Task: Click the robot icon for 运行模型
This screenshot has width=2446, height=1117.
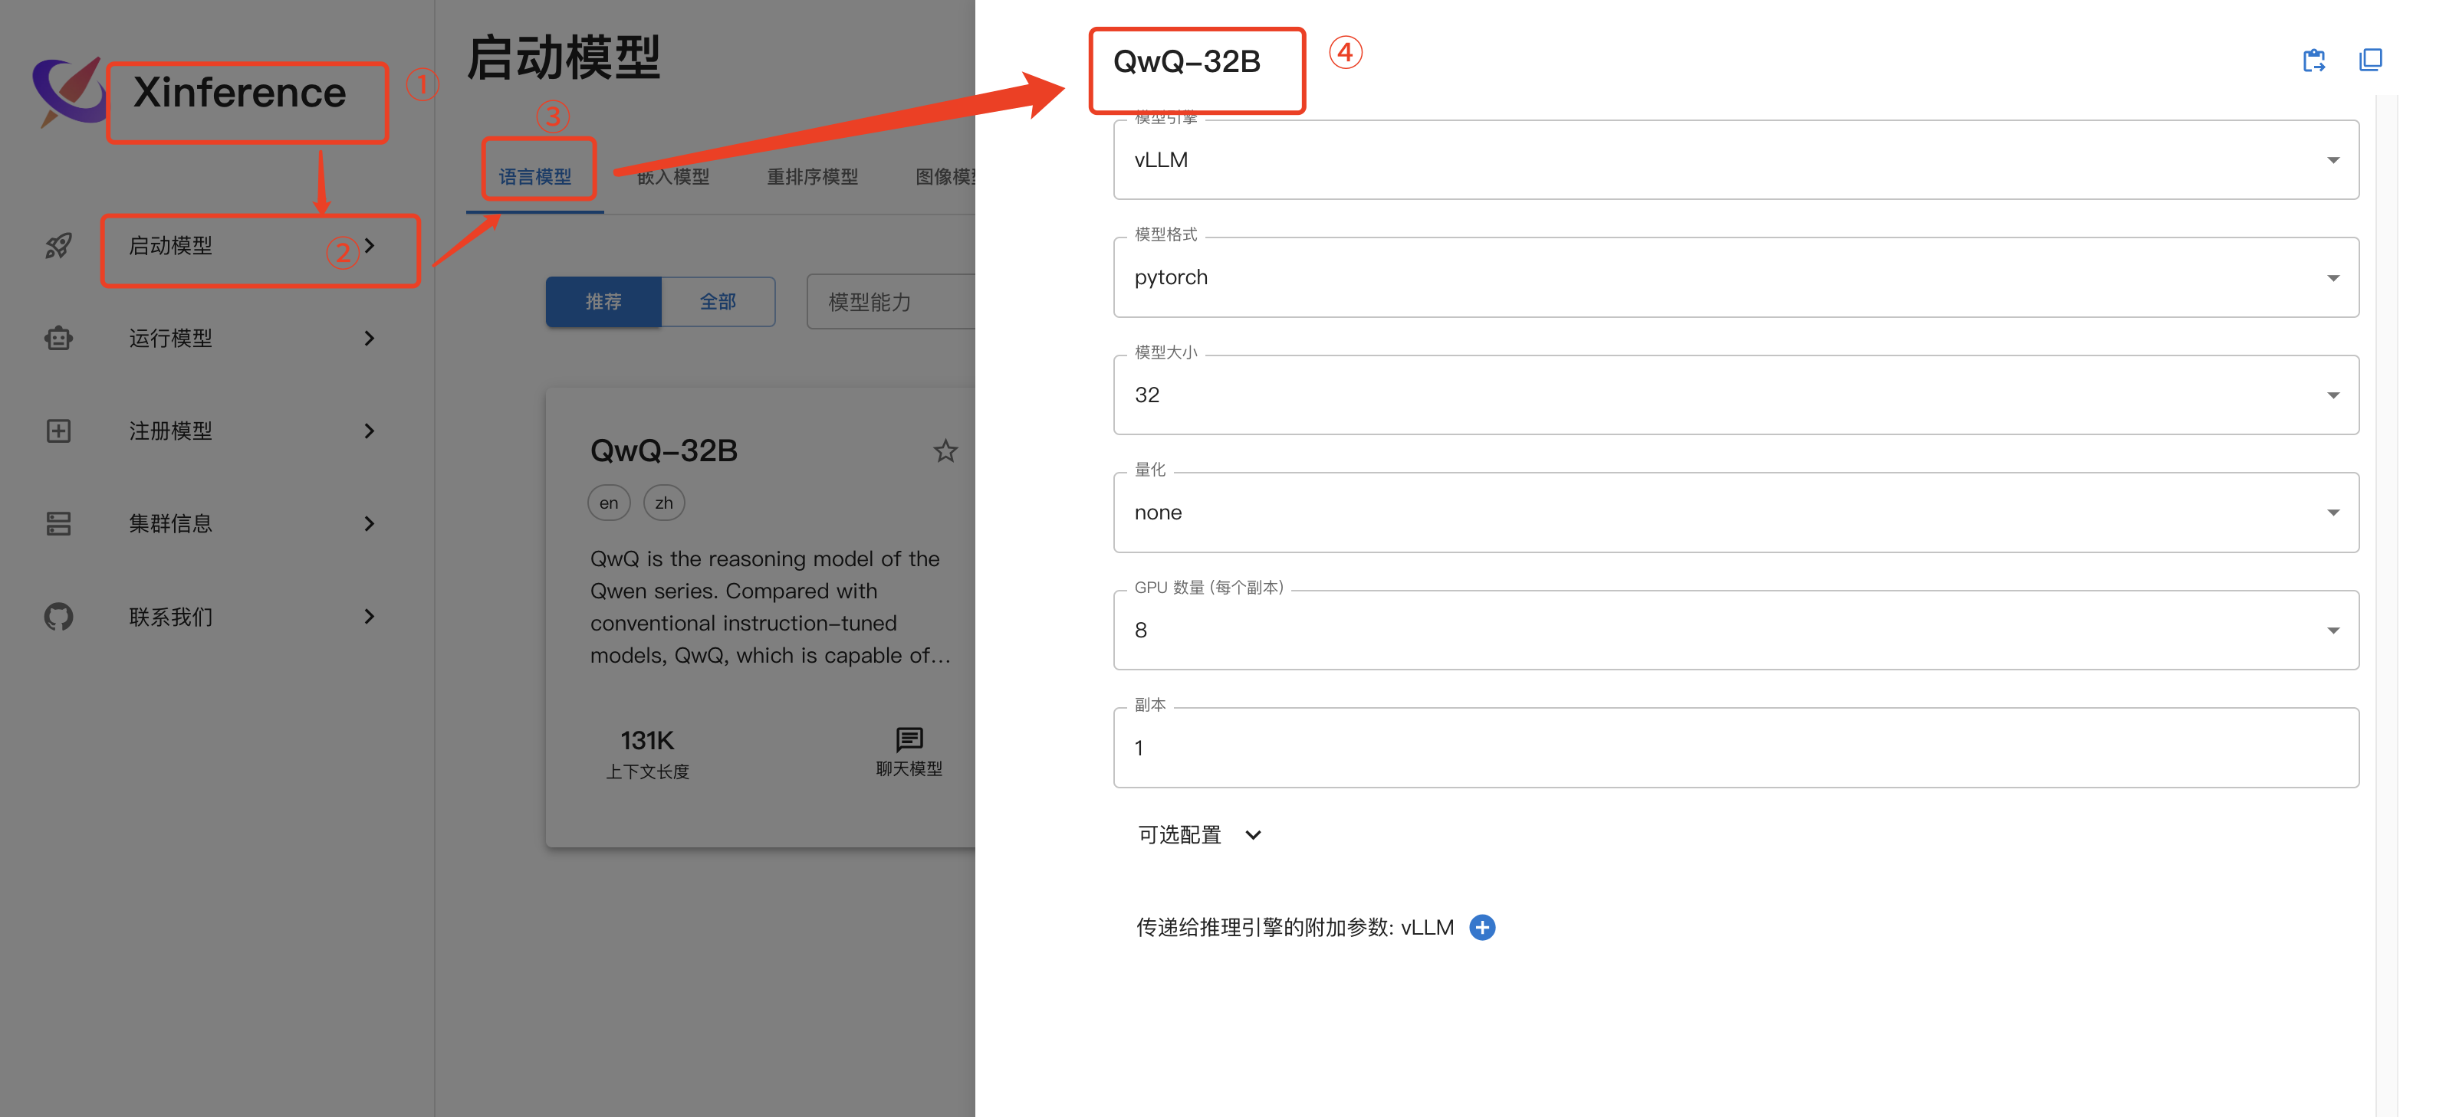Action: (59, 338)
